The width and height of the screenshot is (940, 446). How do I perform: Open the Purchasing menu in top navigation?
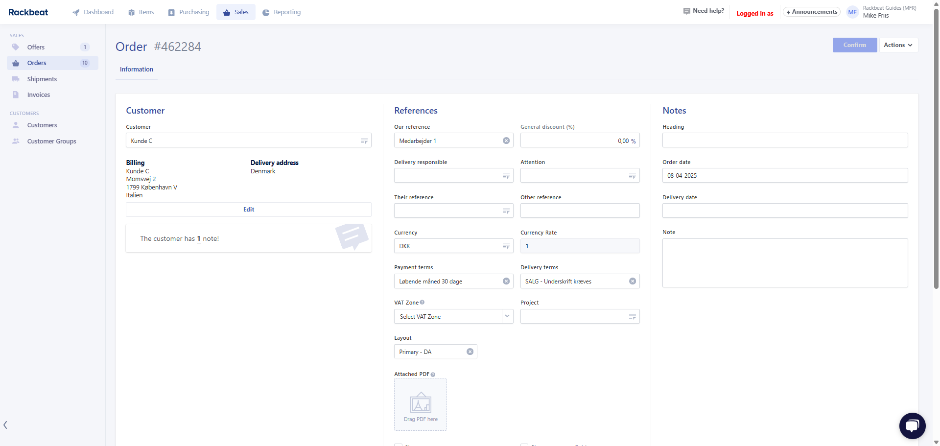[188, 12]
